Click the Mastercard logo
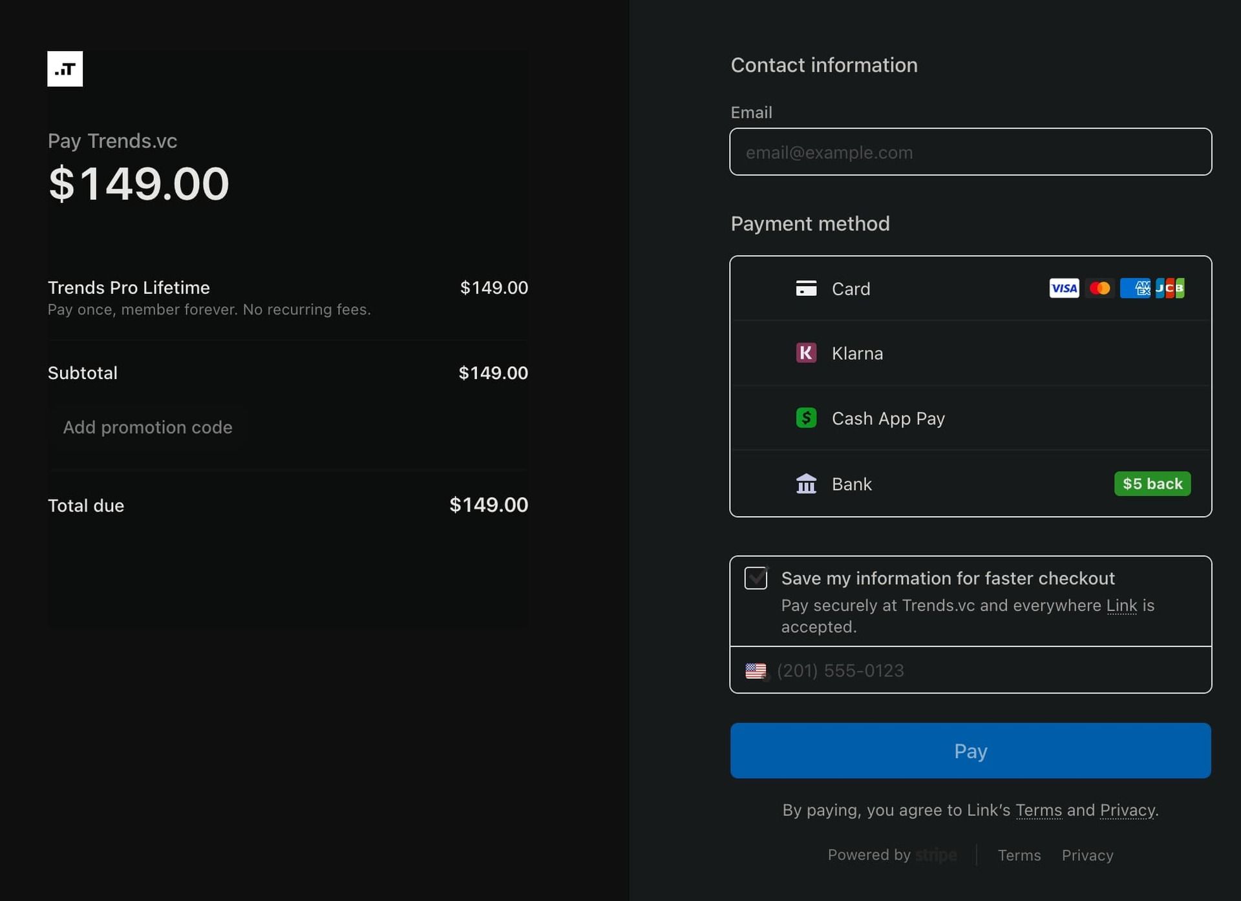The height and width of the screenshot is (901, 1241). click(1099, 288)
